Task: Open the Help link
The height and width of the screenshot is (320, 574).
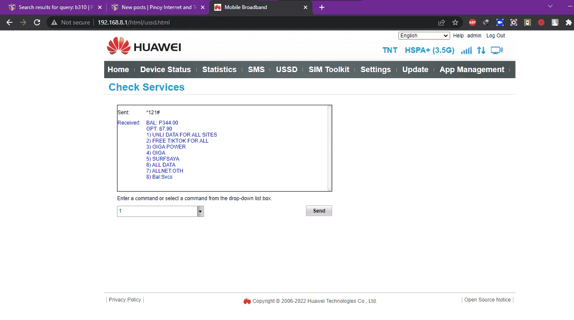Action: [458, 36]
